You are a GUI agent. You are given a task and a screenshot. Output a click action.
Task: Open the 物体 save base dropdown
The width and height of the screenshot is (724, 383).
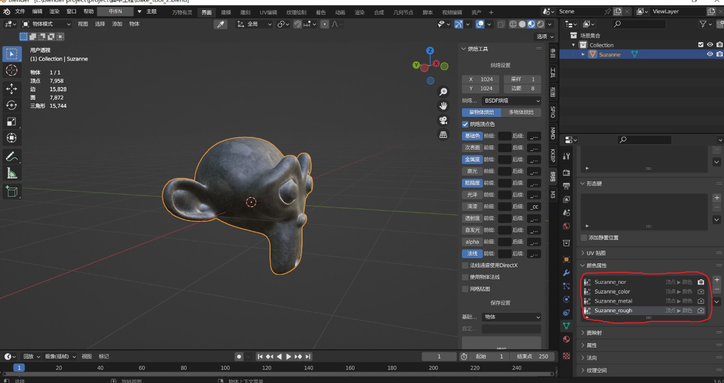pos(511,317)
